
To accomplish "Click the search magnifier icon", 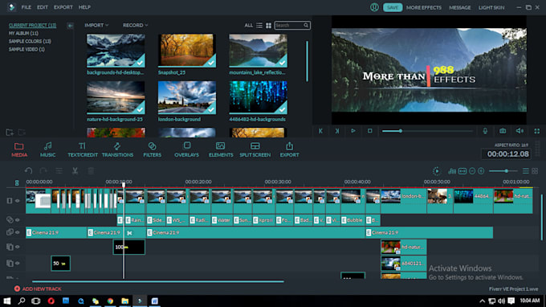I will tap(306, 25).
